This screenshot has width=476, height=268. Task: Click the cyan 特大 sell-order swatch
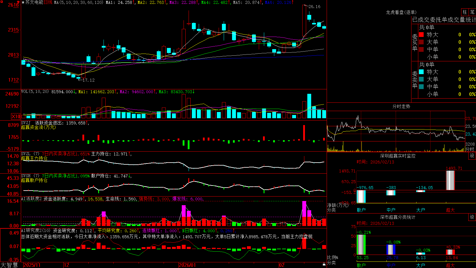click(x=421, y=72)
